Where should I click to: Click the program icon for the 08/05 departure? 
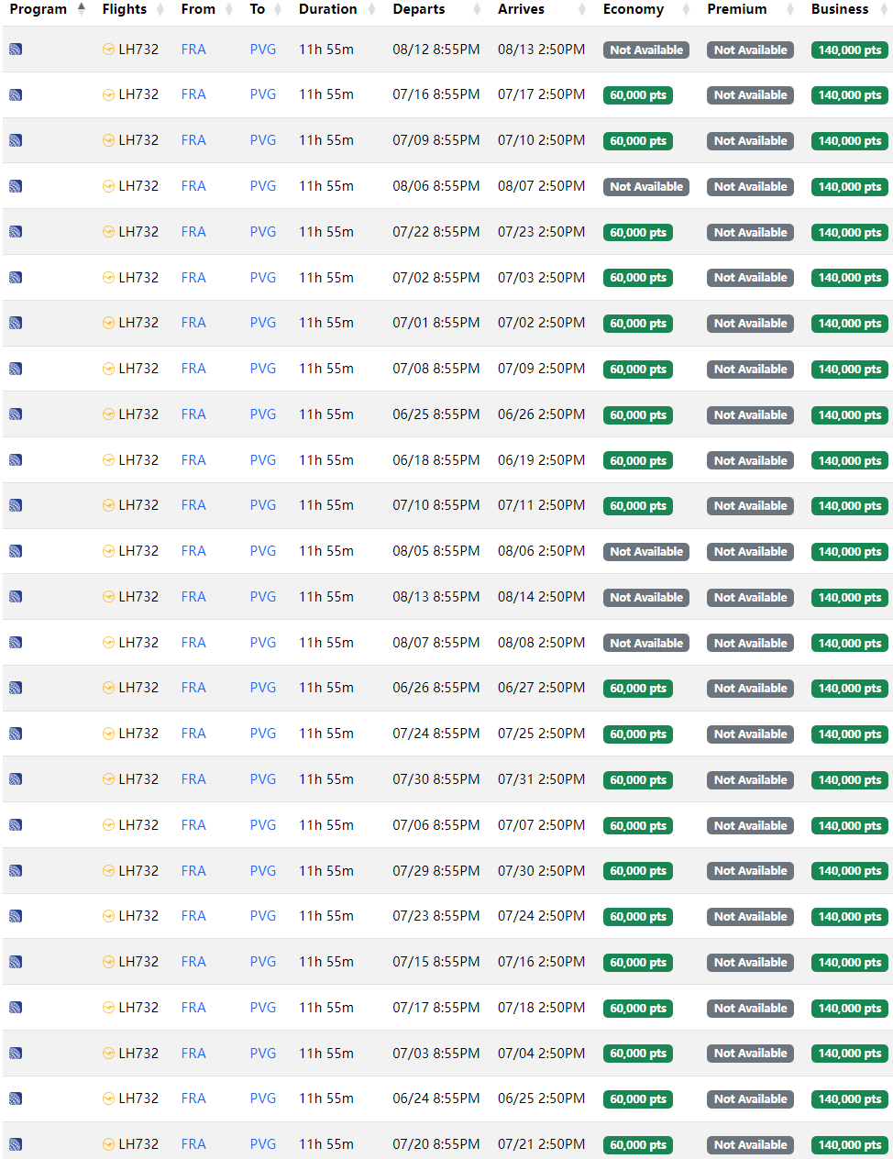click(x=16, y=551)
